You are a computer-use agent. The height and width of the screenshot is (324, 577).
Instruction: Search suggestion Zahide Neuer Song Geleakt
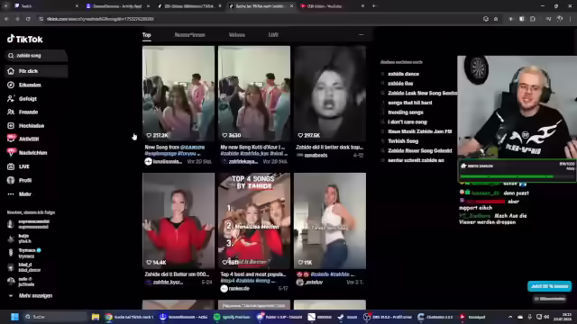tap(419, 150)
